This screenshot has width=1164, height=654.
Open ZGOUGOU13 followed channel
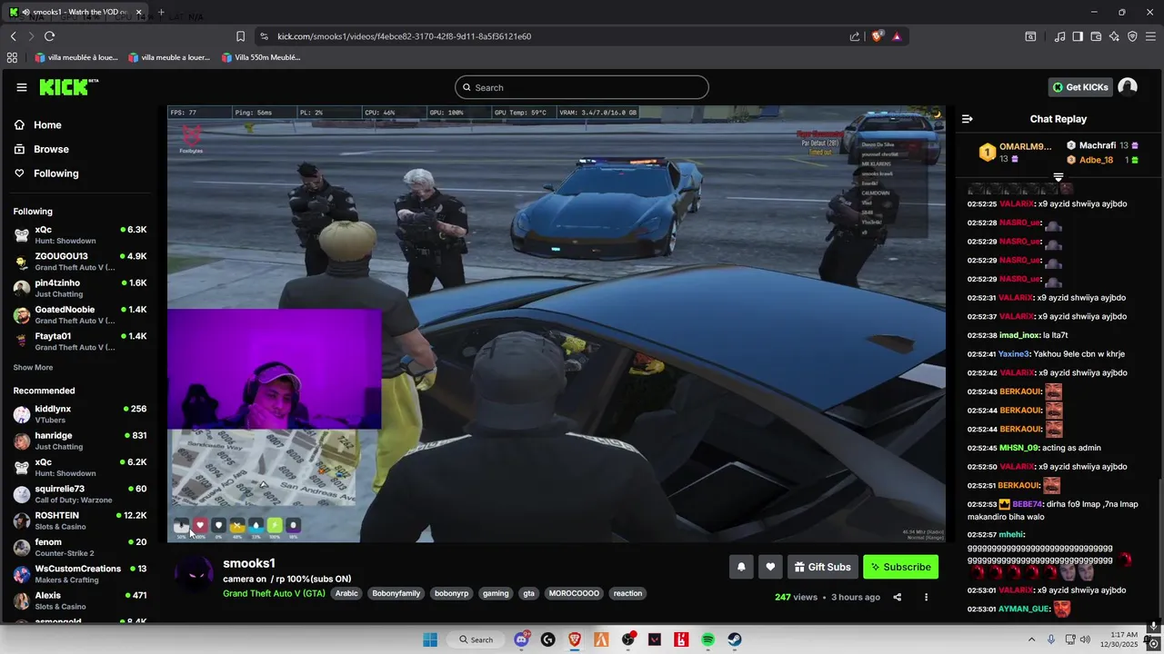79,262
